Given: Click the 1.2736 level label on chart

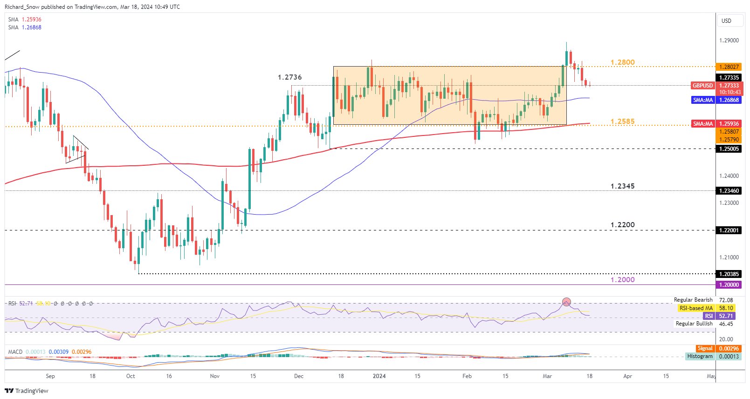Looking at the screenshot, I should (x=290, y=77).
